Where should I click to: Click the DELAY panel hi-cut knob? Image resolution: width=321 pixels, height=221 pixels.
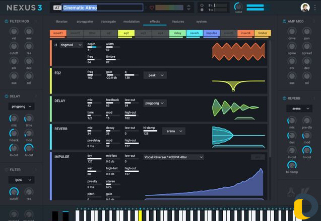29,148
